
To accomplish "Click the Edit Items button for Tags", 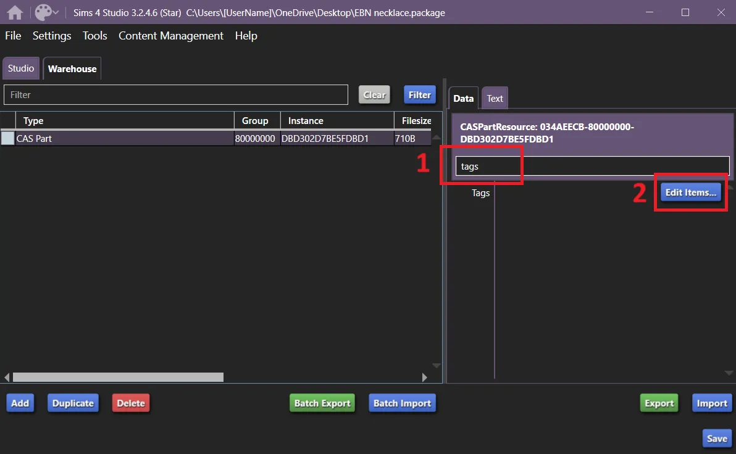I will point(690,192).
